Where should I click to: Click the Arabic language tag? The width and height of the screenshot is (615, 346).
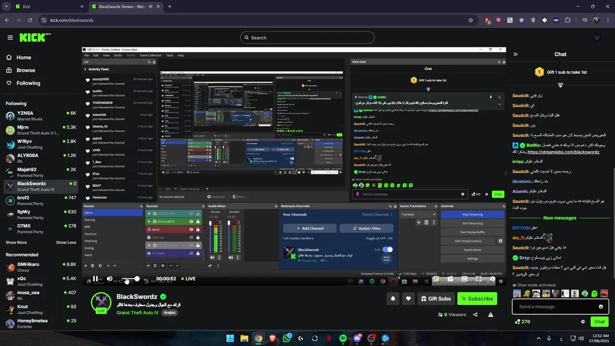[x=170, y=312]
